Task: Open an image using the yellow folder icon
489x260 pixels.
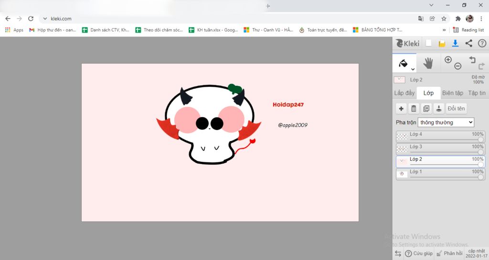Action: pos(442,43)
